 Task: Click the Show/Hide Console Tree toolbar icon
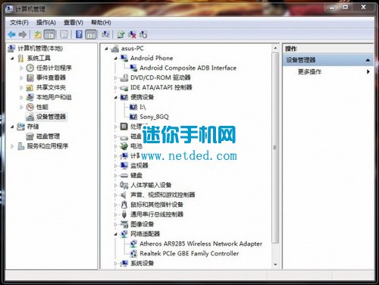(x=49, y=34)
